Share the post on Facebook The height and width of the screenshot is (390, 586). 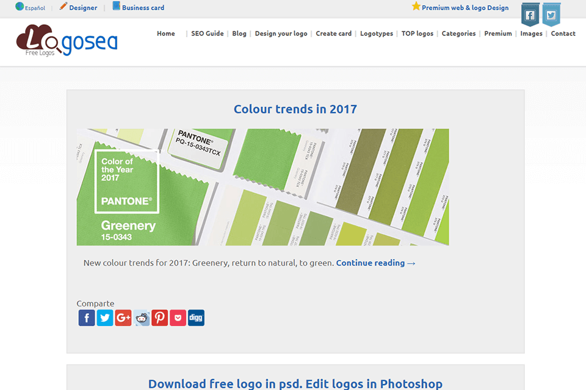click(86, 318)
